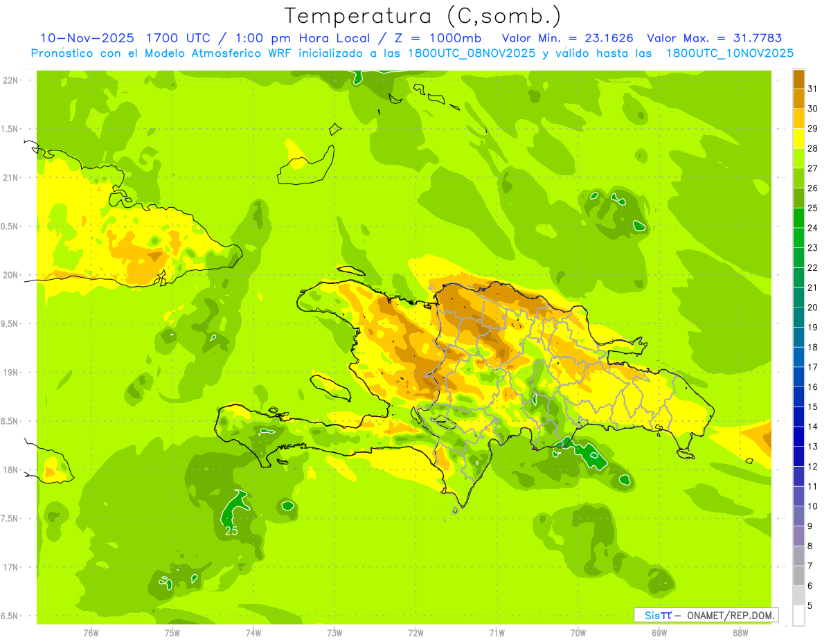Click the 'Valor Min. = 23.1626' text

[x=568, y=38]
